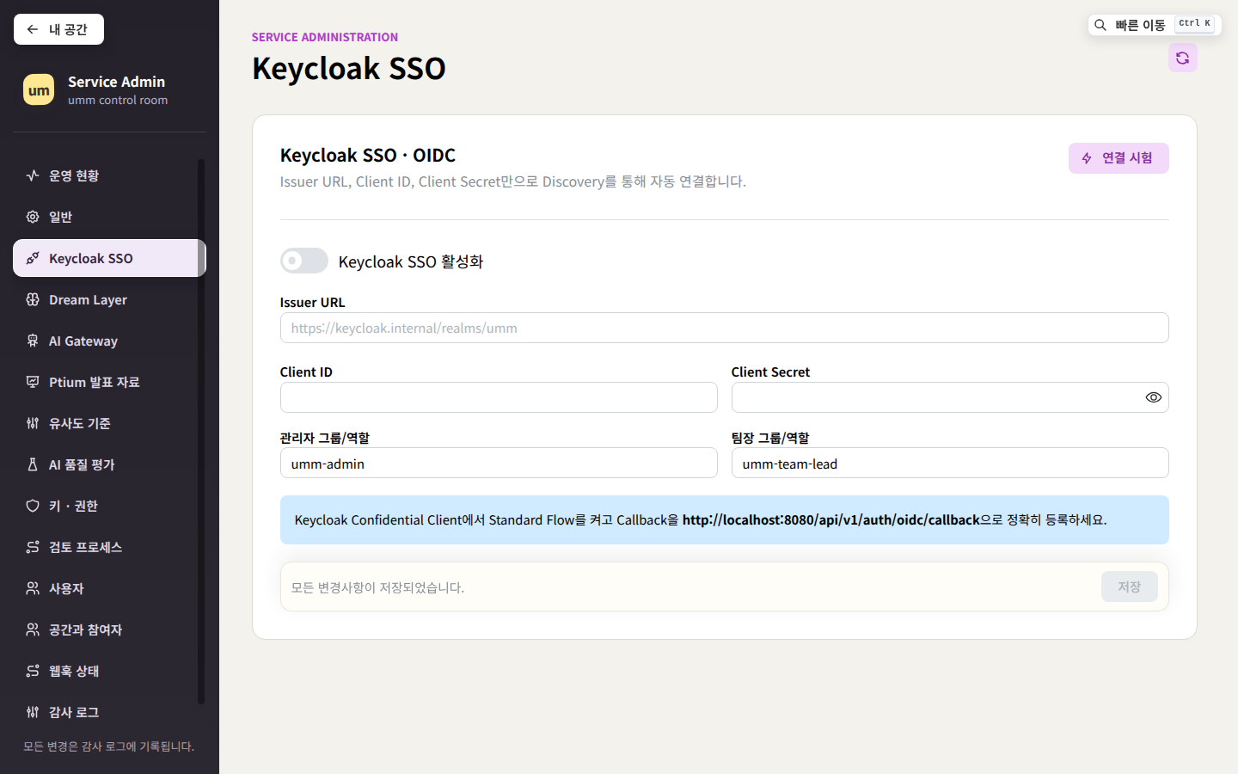The width and height of the screenshot is (1238, 774).
Task: Click 관리자 그룹/역할 field with umm-admin
Action: click(499, 463)
